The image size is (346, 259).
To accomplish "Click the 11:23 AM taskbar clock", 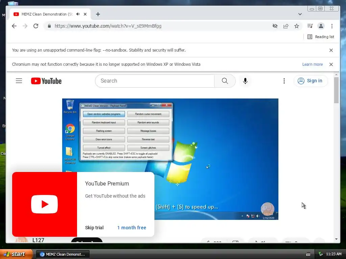I will pos(333,254).
